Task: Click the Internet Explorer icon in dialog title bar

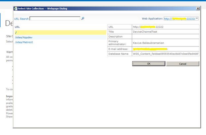Action: pos(16,9)
